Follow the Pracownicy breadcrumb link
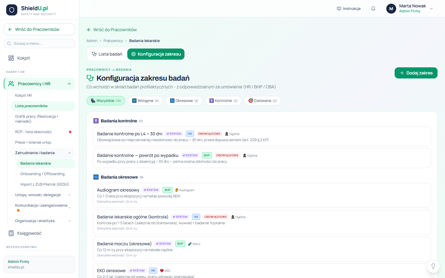 click(x=113, y=41)
